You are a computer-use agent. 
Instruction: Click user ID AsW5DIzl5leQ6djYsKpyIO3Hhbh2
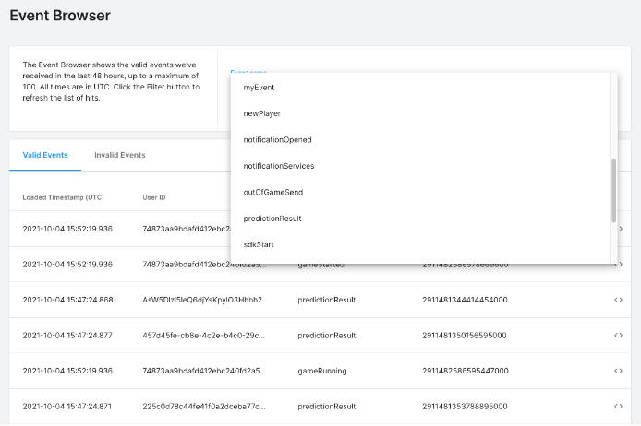pos(202,300)
